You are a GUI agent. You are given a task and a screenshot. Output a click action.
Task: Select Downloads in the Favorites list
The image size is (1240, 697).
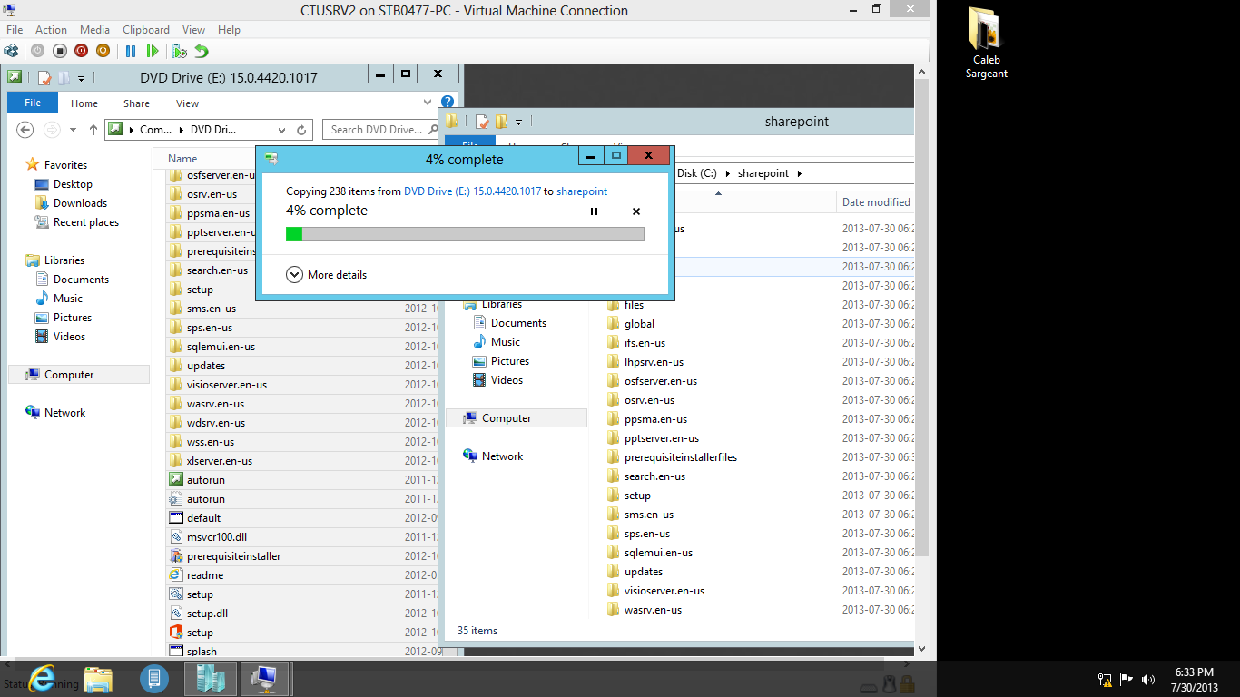point(80,203)
